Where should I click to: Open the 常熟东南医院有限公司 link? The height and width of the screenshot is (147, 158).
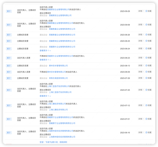pyautogui.click(x=58, y=78)
